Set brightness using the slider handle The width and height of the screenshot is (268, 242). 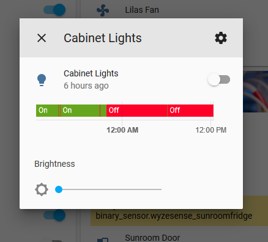59,189
